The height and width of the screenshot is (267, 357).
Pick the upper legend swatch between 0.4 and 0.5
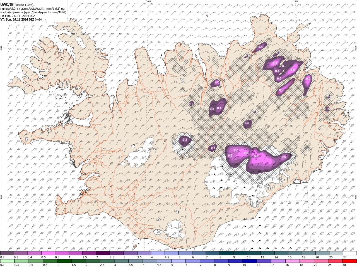coord(35,253)
